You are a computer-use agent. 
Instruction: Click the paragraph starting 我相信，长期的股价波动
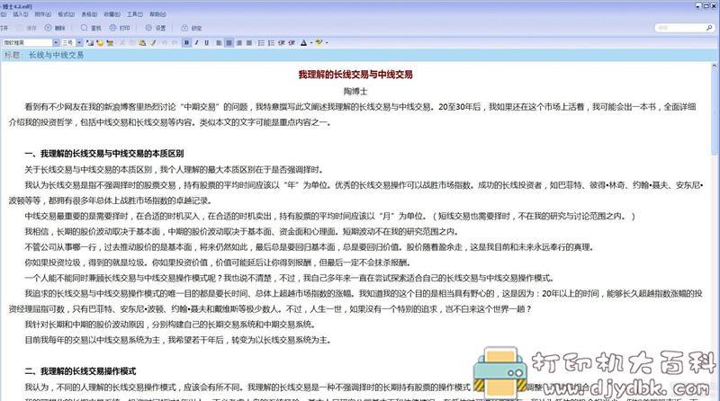(241, 231)
